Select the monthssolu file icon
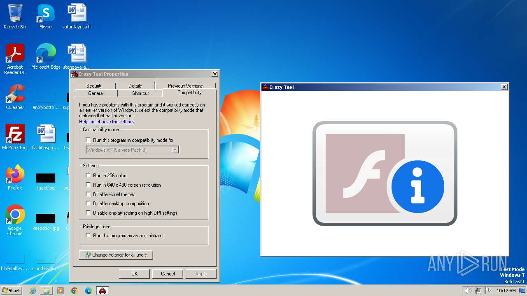527x296 pixels. (x=46, y=262)
